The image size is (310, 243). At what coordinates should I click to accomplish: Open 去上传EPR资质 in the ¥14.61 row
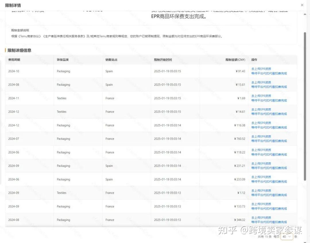tap(261, 109)
